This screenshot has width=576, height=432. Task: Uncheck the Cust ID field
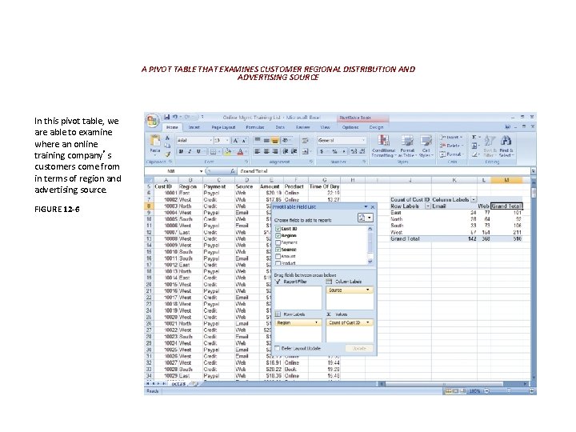coord(278,229)
